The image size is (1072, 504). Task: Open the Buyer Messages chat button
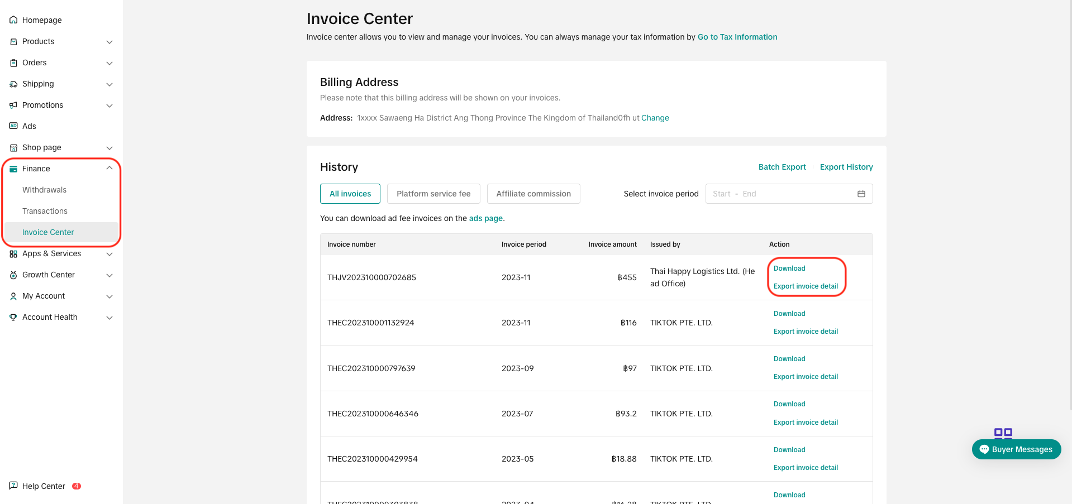click(x=1016, y=449)
